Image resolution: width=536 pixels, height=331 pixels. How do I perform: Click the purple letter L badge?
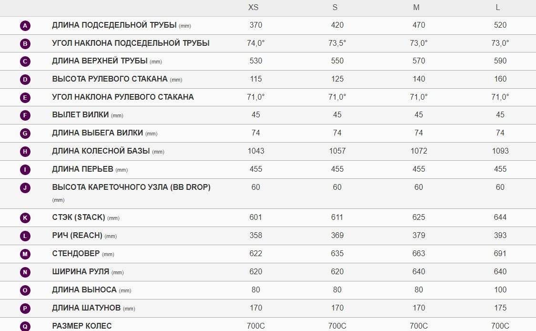(x=25, y=236)
